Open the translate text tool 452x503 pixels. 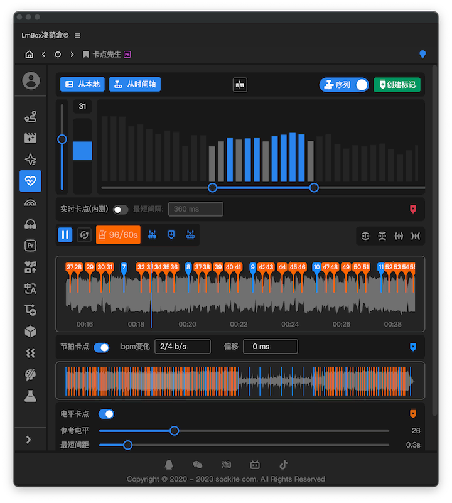31,288
